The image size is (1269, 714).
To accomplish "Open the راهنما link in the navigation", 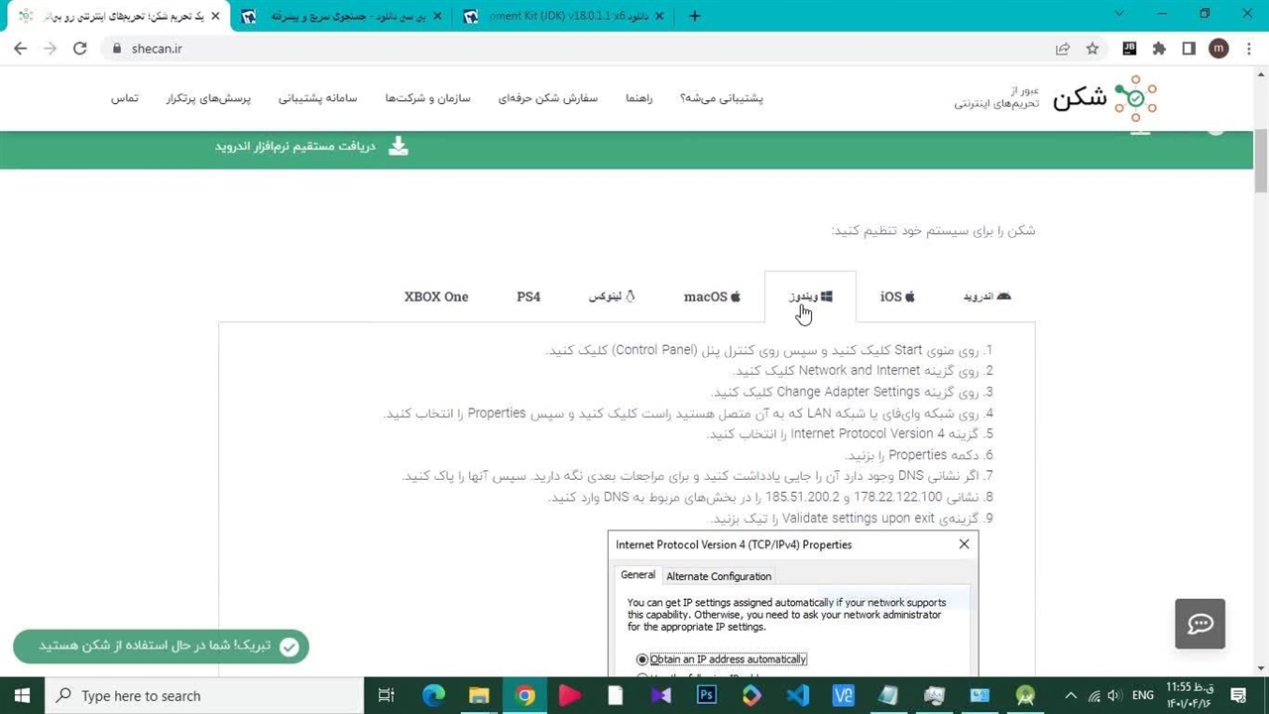I will (x=639, y=98).
